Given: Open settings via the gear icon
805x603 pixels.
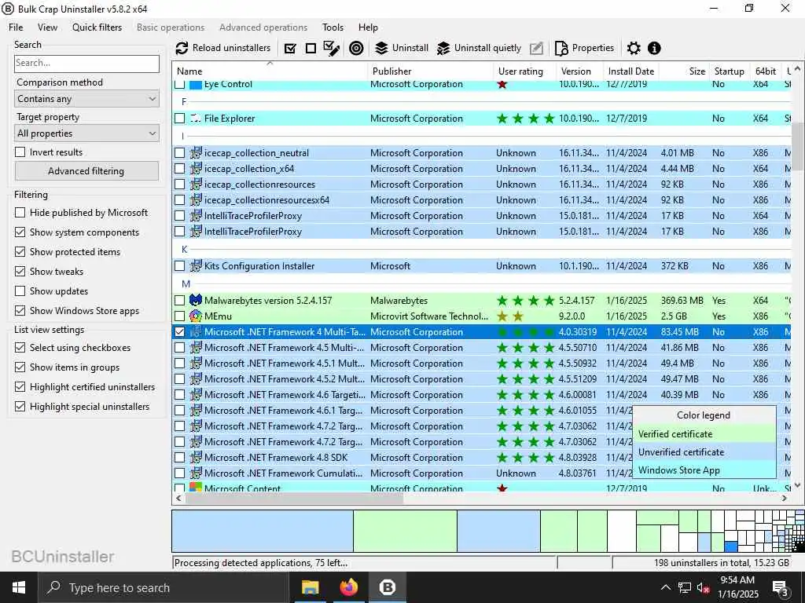Looking at the screenshot, I should click(x=634, y=48).
